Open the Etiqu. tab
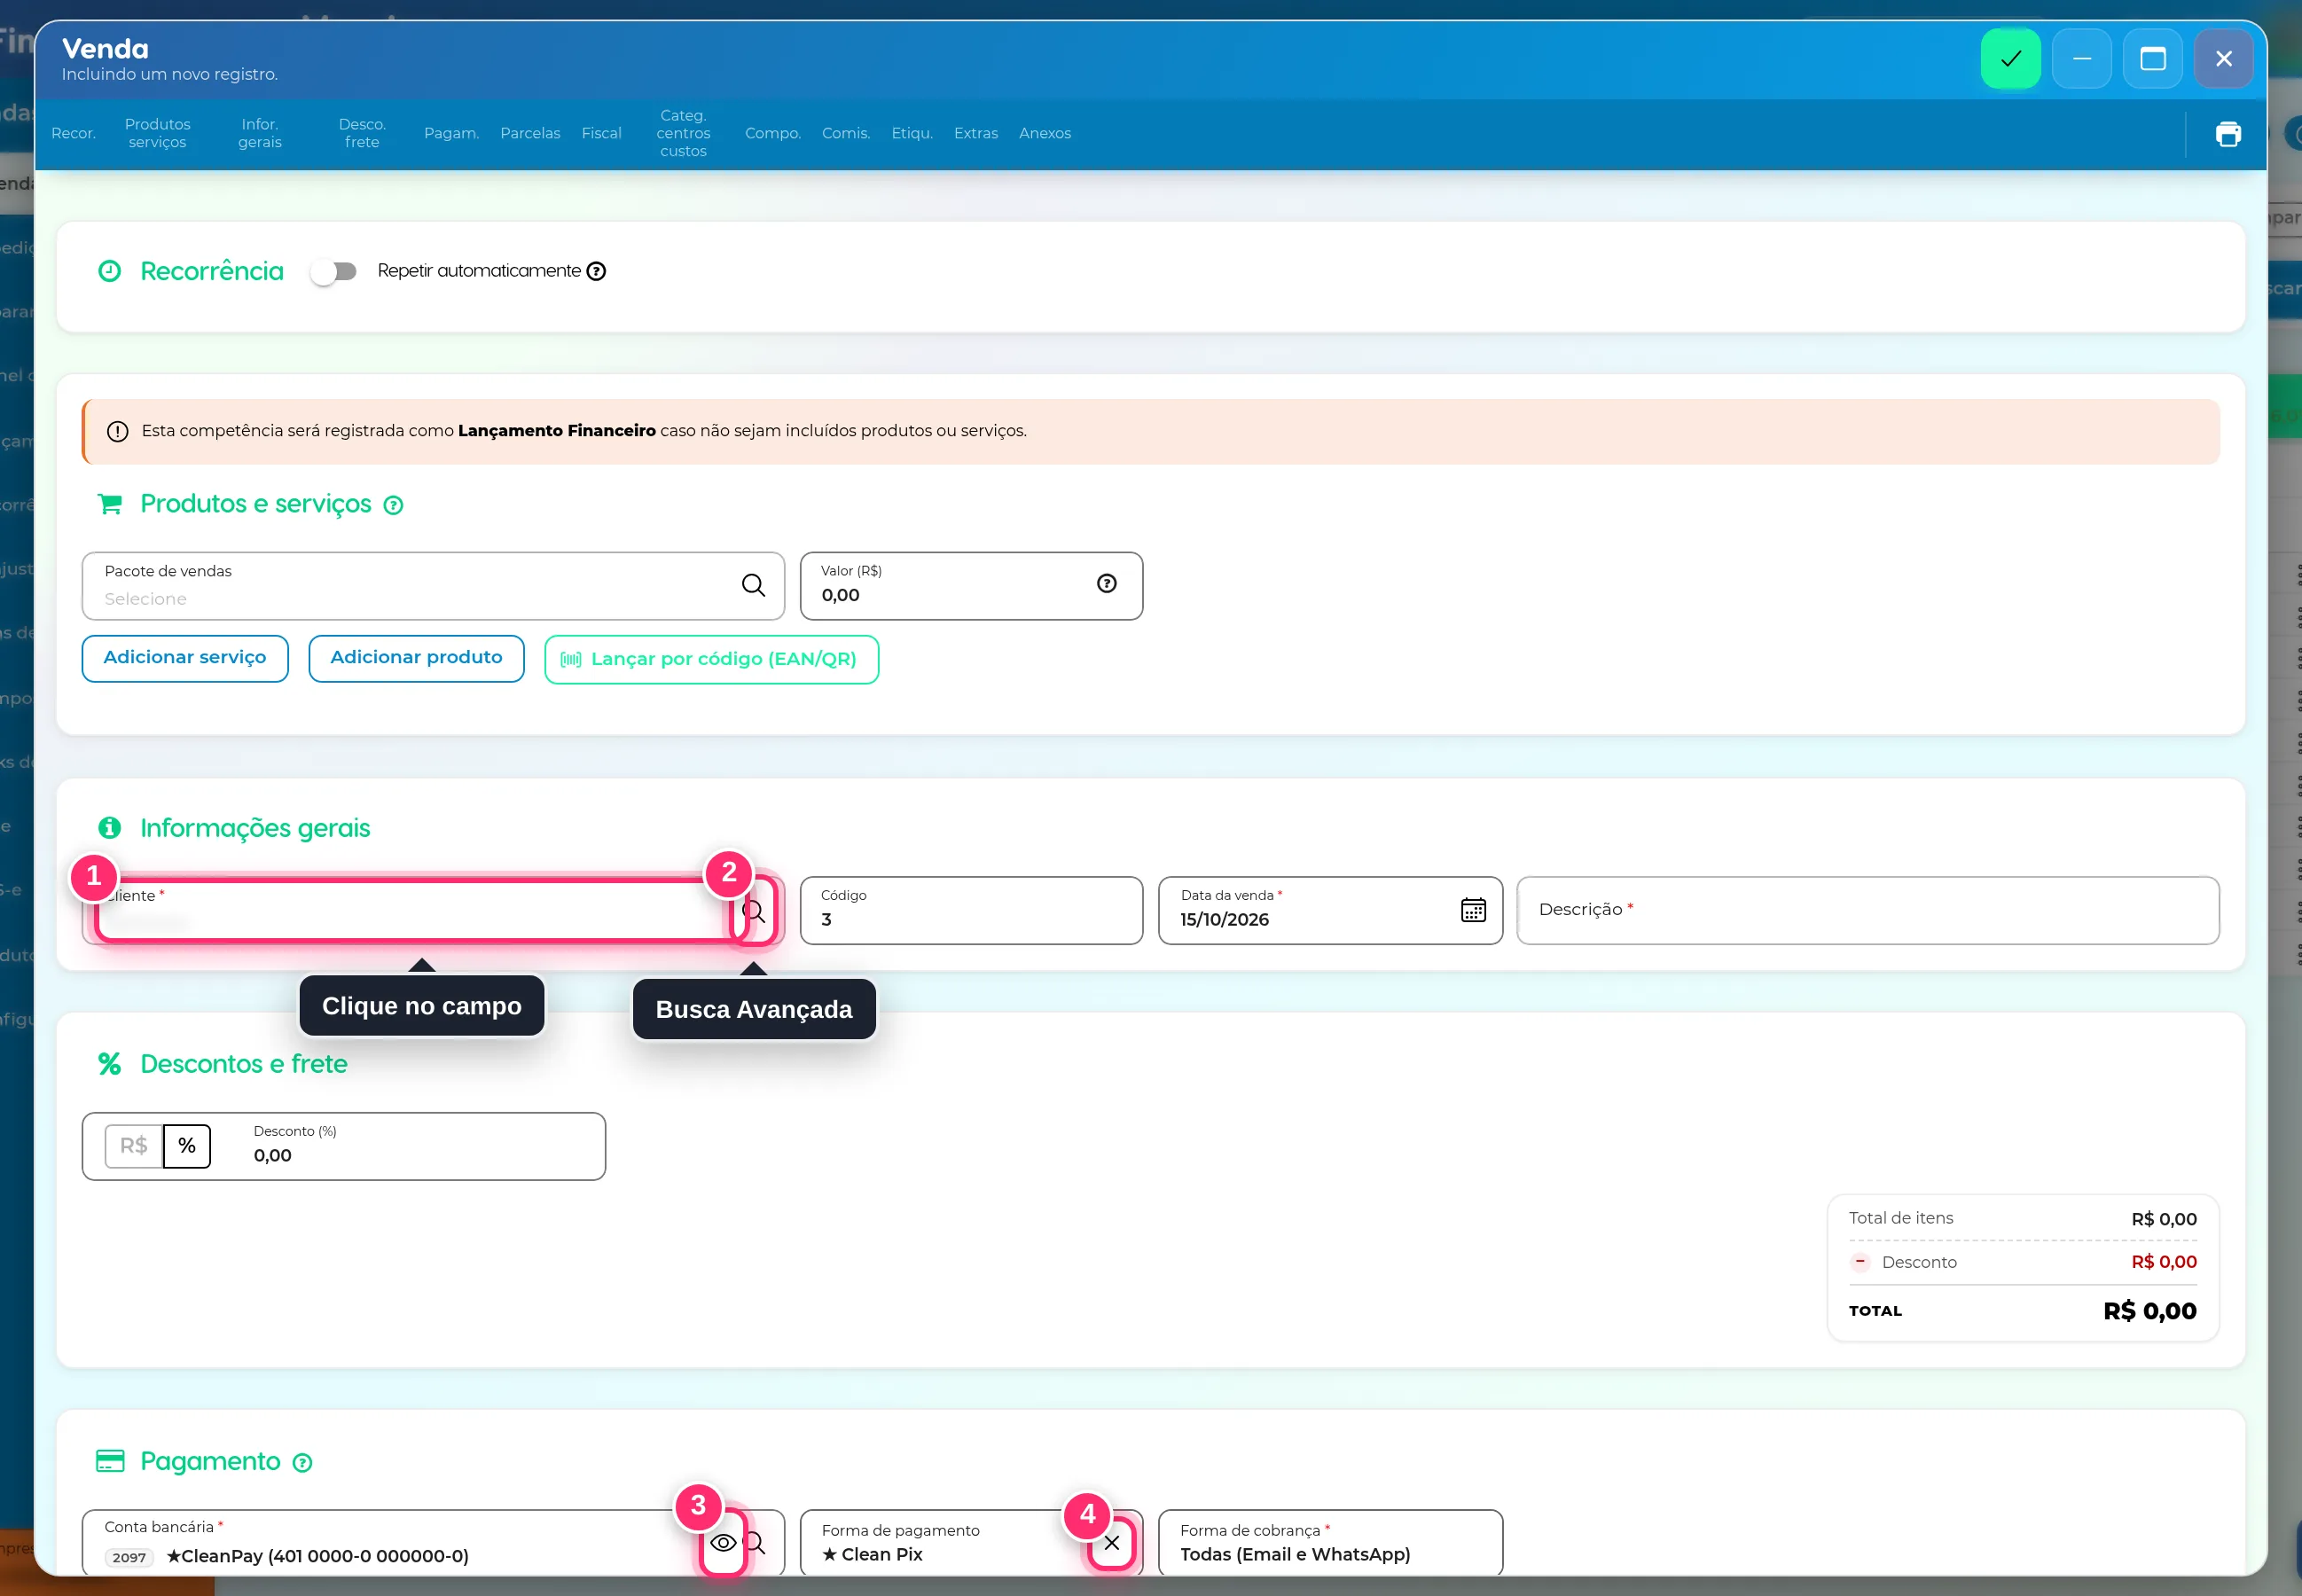This screenshot has height=1596, width=2302. pyautogui.click(x=912, y=133)
